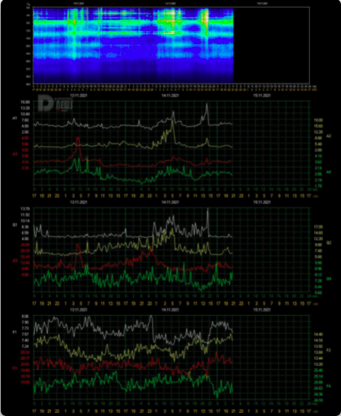The height and width of the screenshot is (416, 341).
Task: Click 13.11.2021 date above the Q chart
Action: pyautogui.click(x=78, y=202)
